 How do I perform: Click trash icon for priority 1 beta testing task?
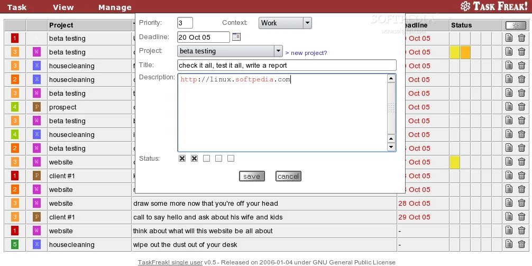521,38
